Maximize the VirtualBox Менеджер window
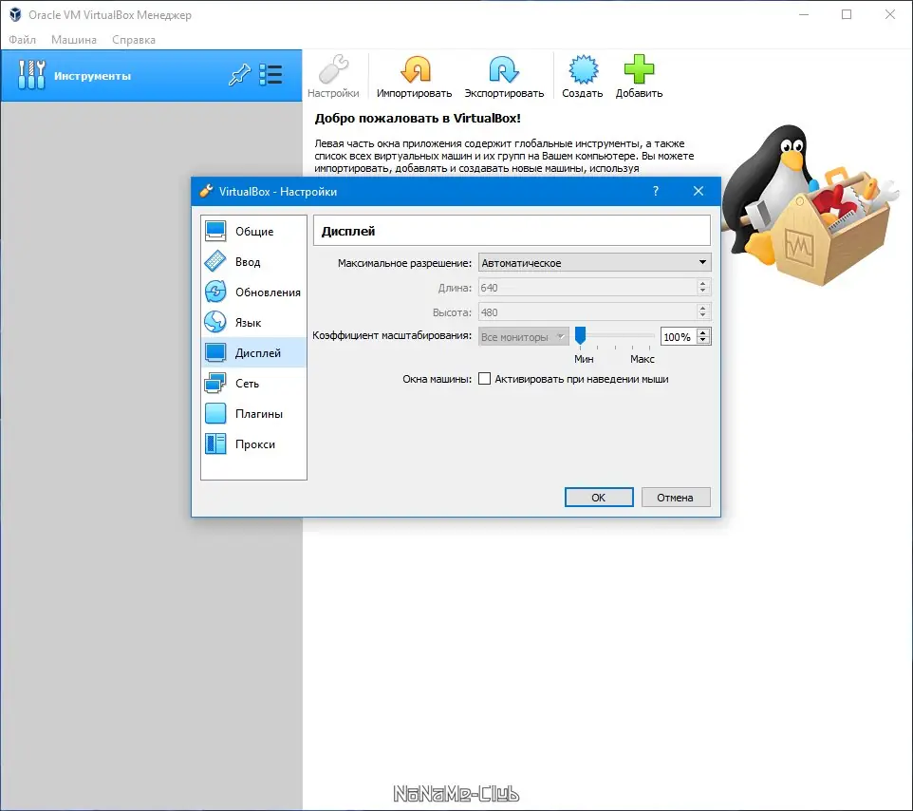This screenshot has height=811, width=913. 847,14
